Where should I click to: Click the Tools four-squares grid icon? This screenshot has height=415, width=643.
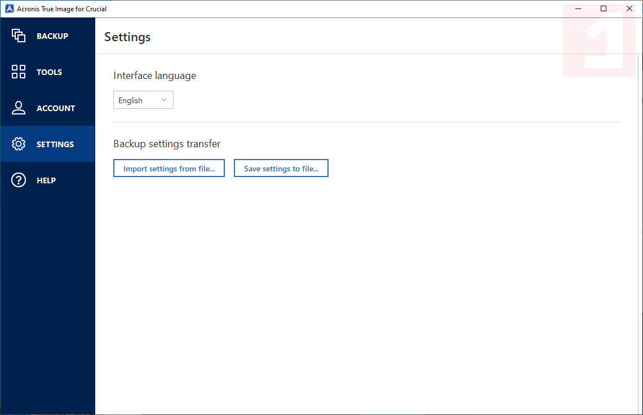[19, 72]
